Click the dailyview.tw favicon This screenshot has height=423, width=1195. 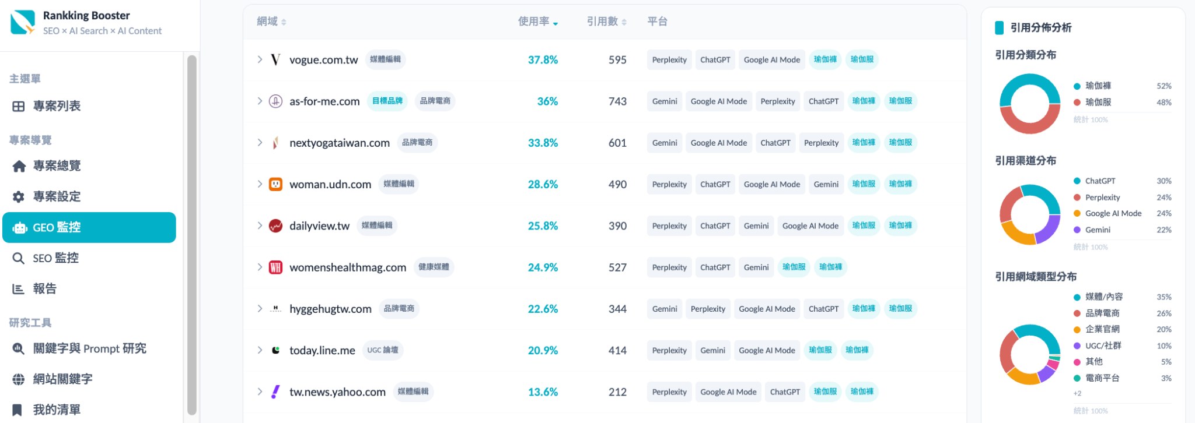[275, 225]
